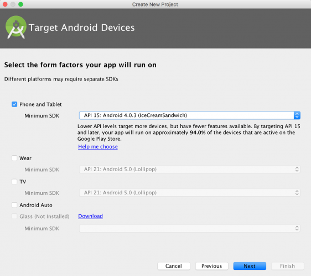Image resolution: width=311 pixels, height=276 pixels.
Task: Uncheck the Phone and Tablet checkbox
Action: (x=14, y=104)
